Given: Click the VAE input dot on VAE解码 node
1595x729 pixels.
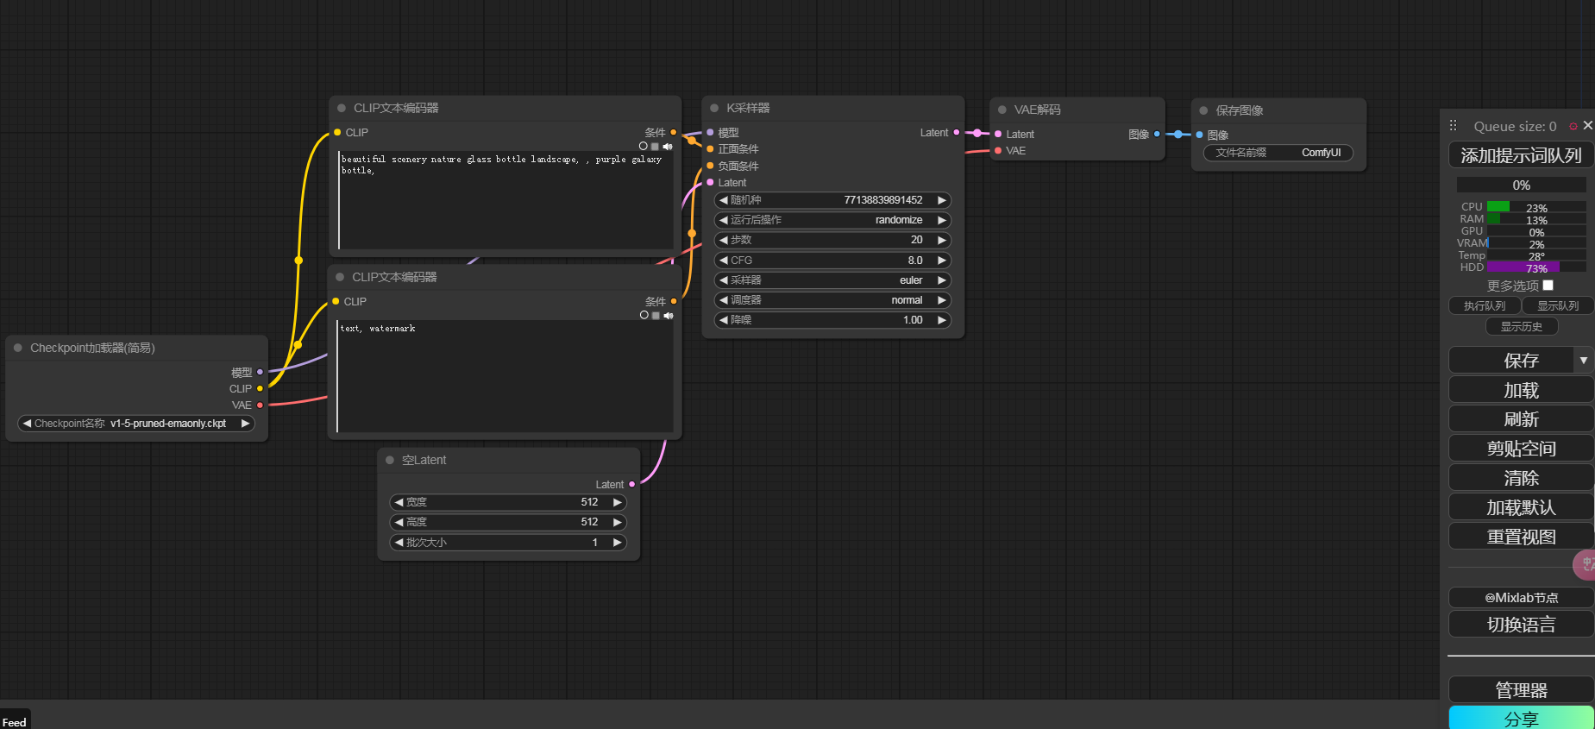Looking at the screenshot, I should click(998, 150).
